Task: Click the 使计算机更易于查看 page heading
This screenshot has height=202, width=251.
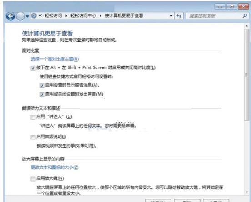Action: tap(47, 34)
